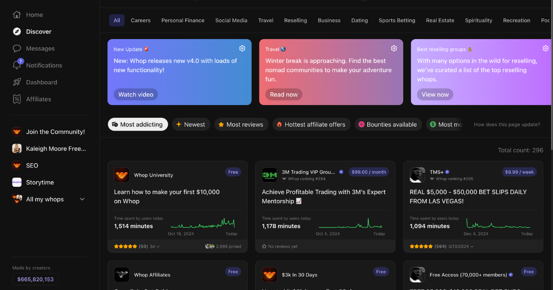Select the Careers category tab
Viewport: 553px width, 290px height.
pyautogui.click(x=141, y=20)
